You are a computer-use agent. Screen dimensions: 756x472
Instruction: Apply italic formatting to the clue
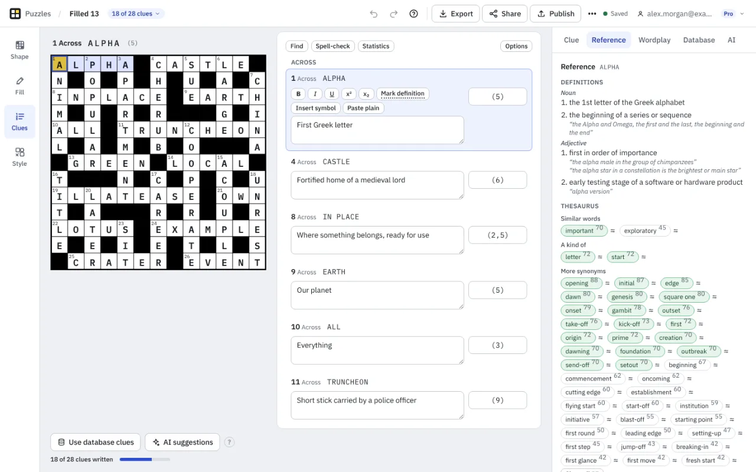click(x=315, y=94)
